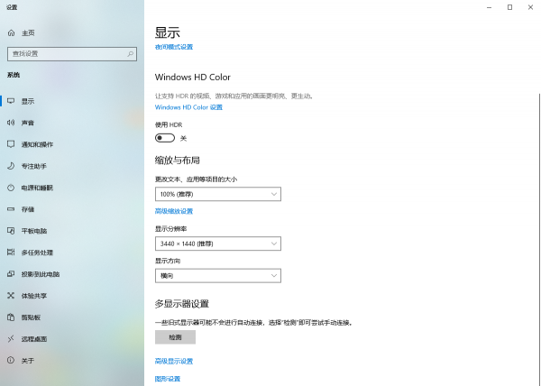Screen dimensions: 541x386
Task: Select 剪贴板 text in the sidebar
Action: 31,317
